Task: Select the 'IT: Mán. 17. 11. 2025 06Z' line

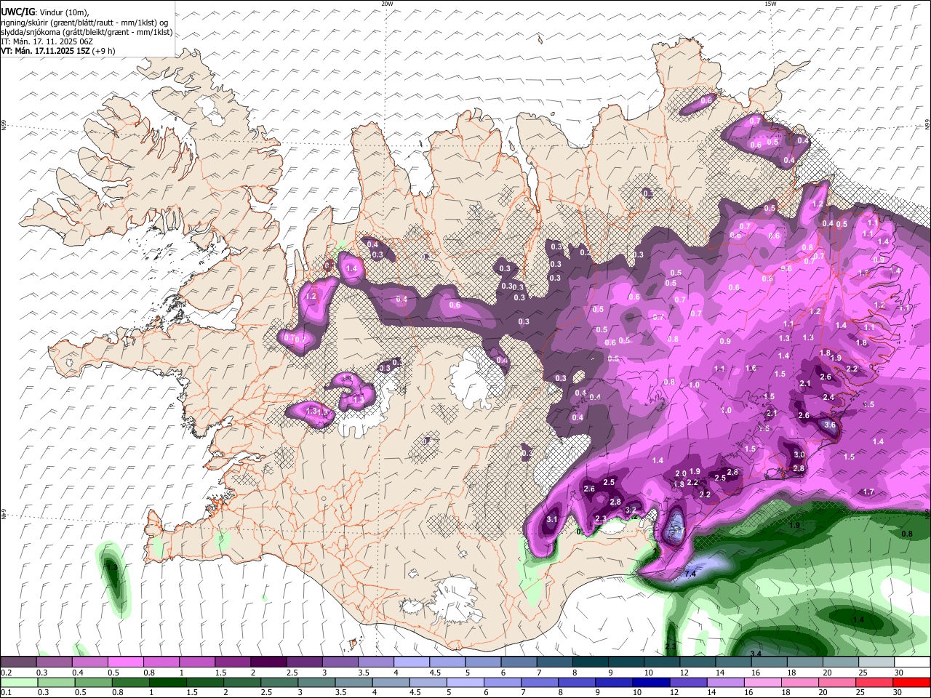Action: coord(49,41)
